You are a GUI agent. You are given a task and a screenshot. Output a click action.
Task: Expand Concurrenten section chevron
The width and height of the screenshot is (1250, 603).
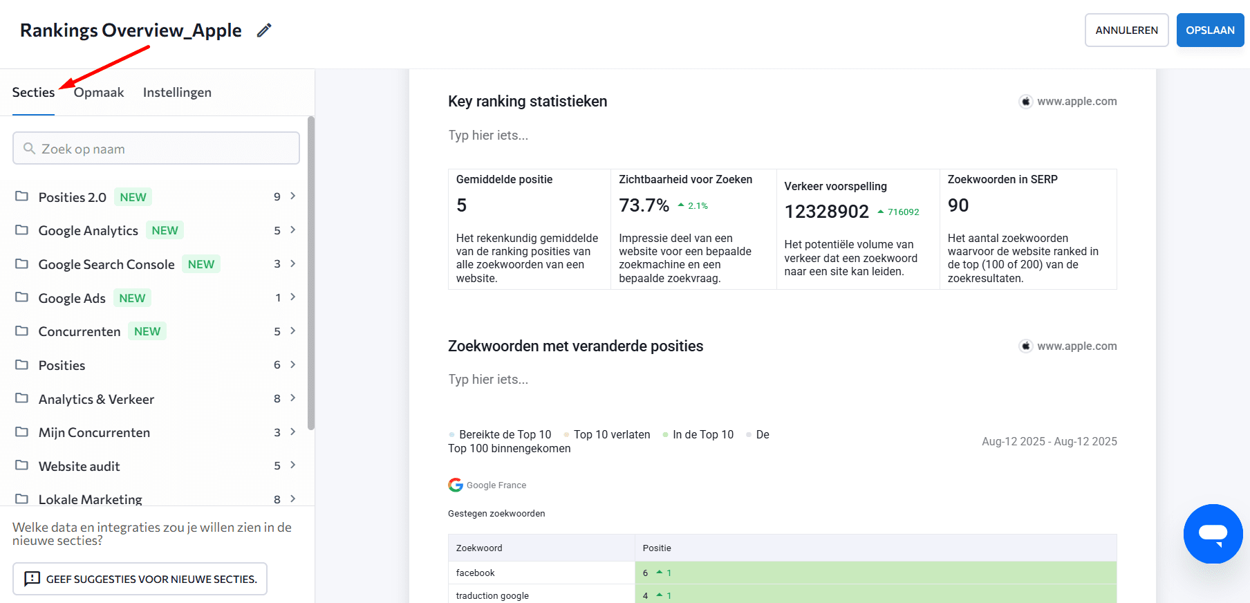pyautogui.click(x=293, y=331)
